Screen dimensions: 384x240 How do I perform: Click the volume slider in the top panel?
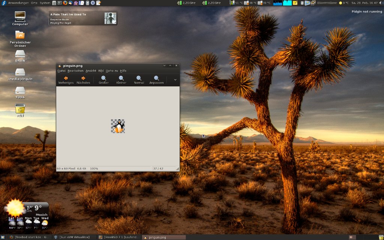click(x=326, y=3)
